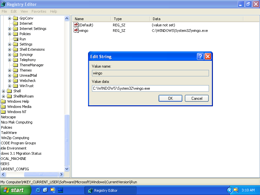Click the wingo string value icon
260x195 pixels.
point(76,30)
